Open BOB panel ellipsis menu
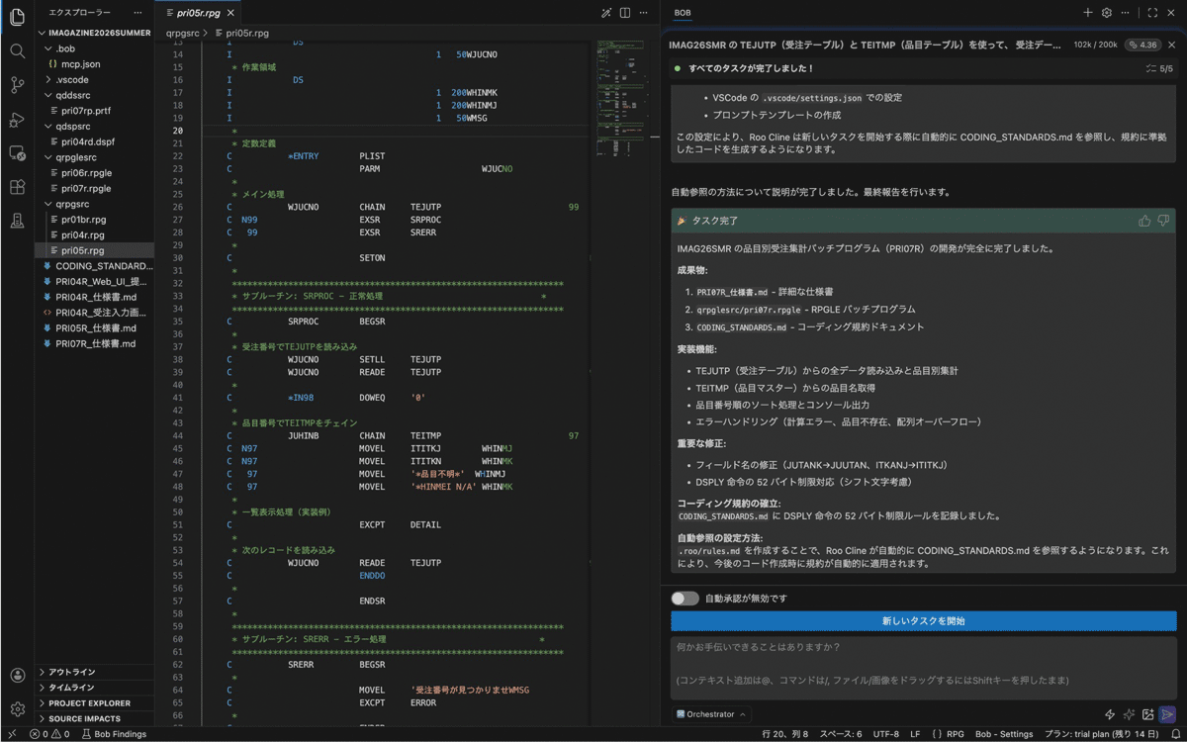The width and height of the screenshot is (1187, 742). tap(1126, 13)
